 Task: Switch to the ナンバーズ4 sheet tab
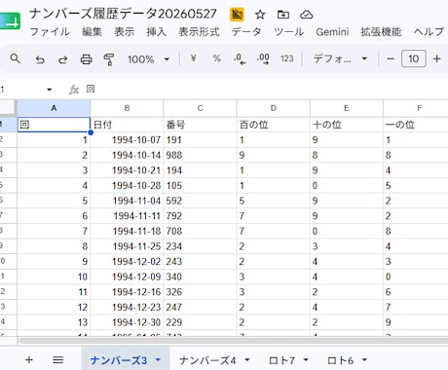[207, 360]
